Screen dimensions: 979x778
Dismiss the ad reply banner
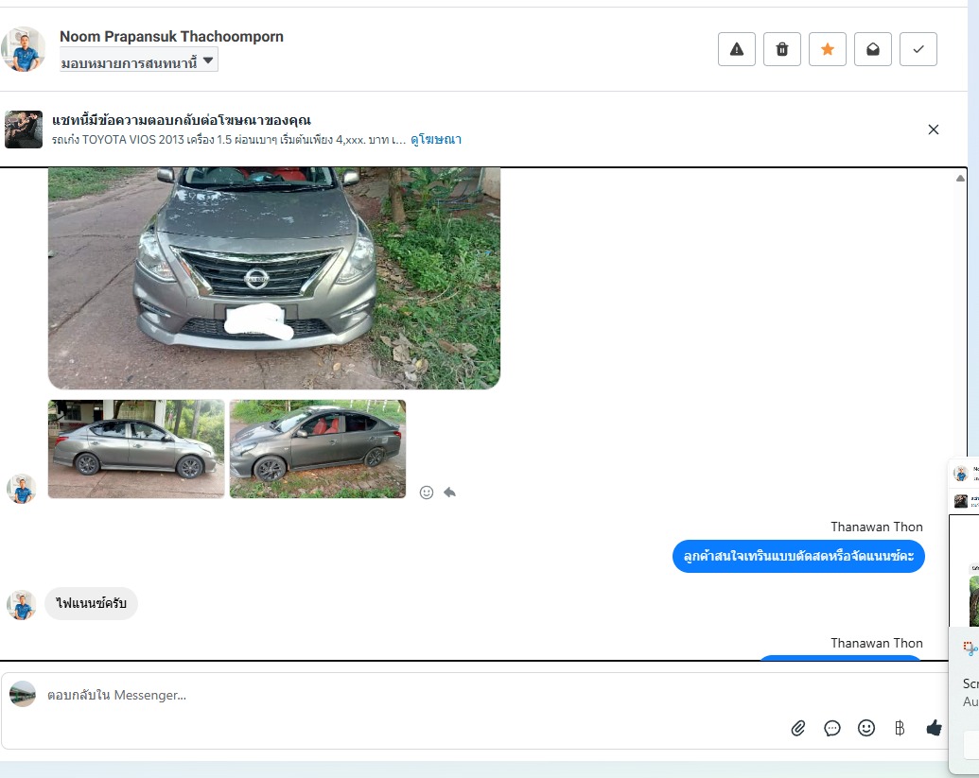[x=934, y=130]
